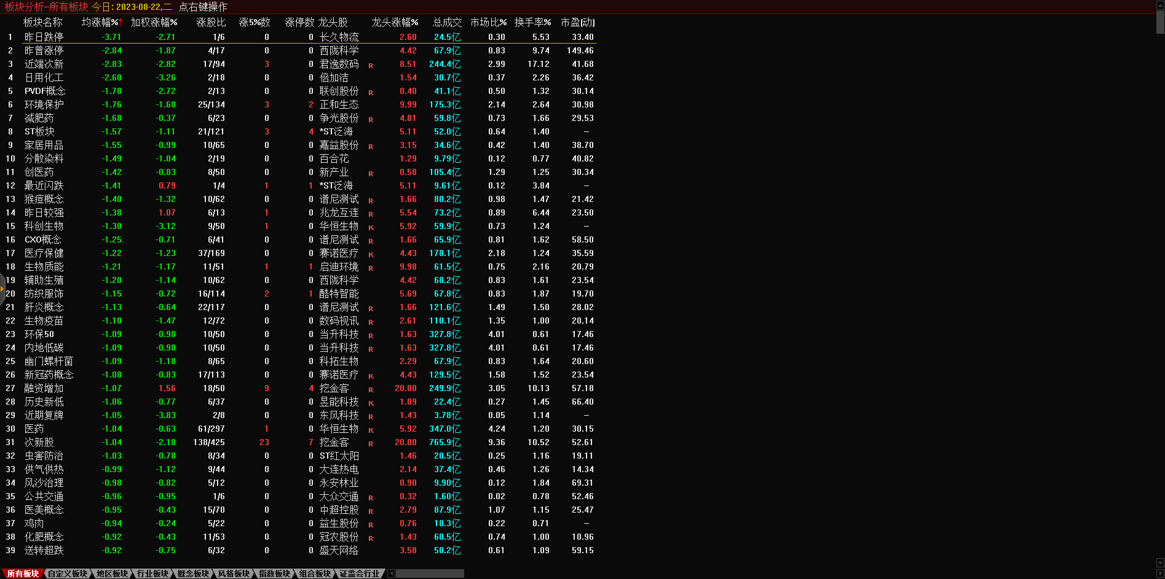
Task: Click the horizontal scrollbar track beside the tabs
Action: (430, 573)
